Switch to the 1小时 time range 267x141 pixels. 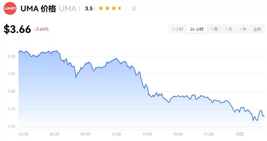[178, 29]
